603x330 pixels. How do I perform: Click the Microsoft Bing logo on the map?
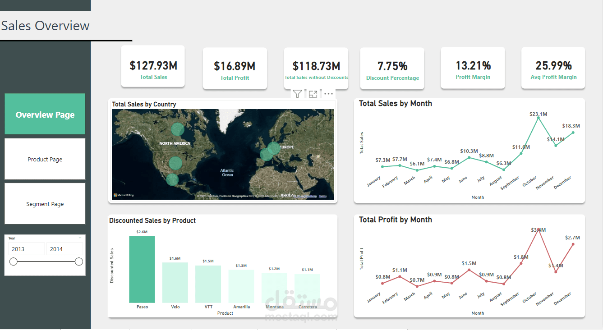point(124,195)
